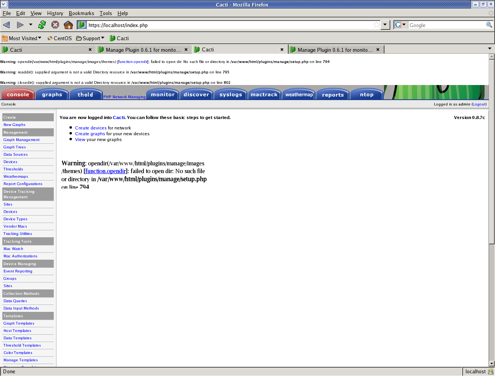The width and height of the screenshot is (495, 376).
Task: Open the History menu
Action: click(55, 13)
